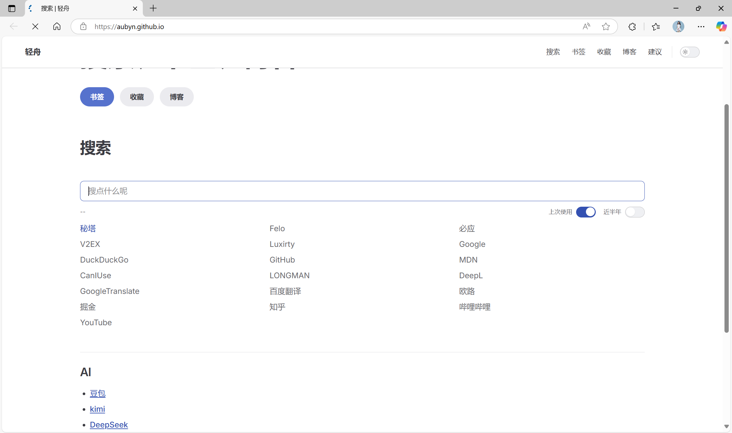Choose 哔哩哔哩 search option

pyautogui.click(x=475, y=307)
